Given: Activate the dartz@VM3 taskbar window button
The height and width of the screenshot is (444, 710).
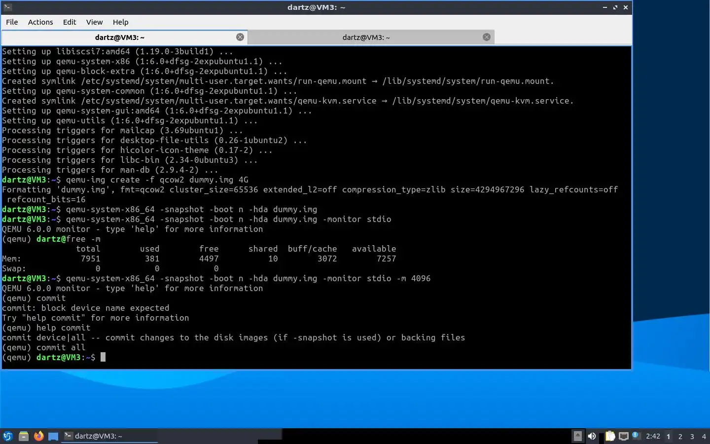Looking at the screenshot, I should [x=109, y=436].
